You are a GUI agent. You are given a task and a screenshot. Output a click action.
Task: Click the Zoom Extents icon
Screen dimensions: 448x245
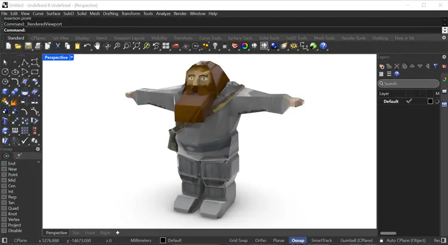[x=136, y=46]
